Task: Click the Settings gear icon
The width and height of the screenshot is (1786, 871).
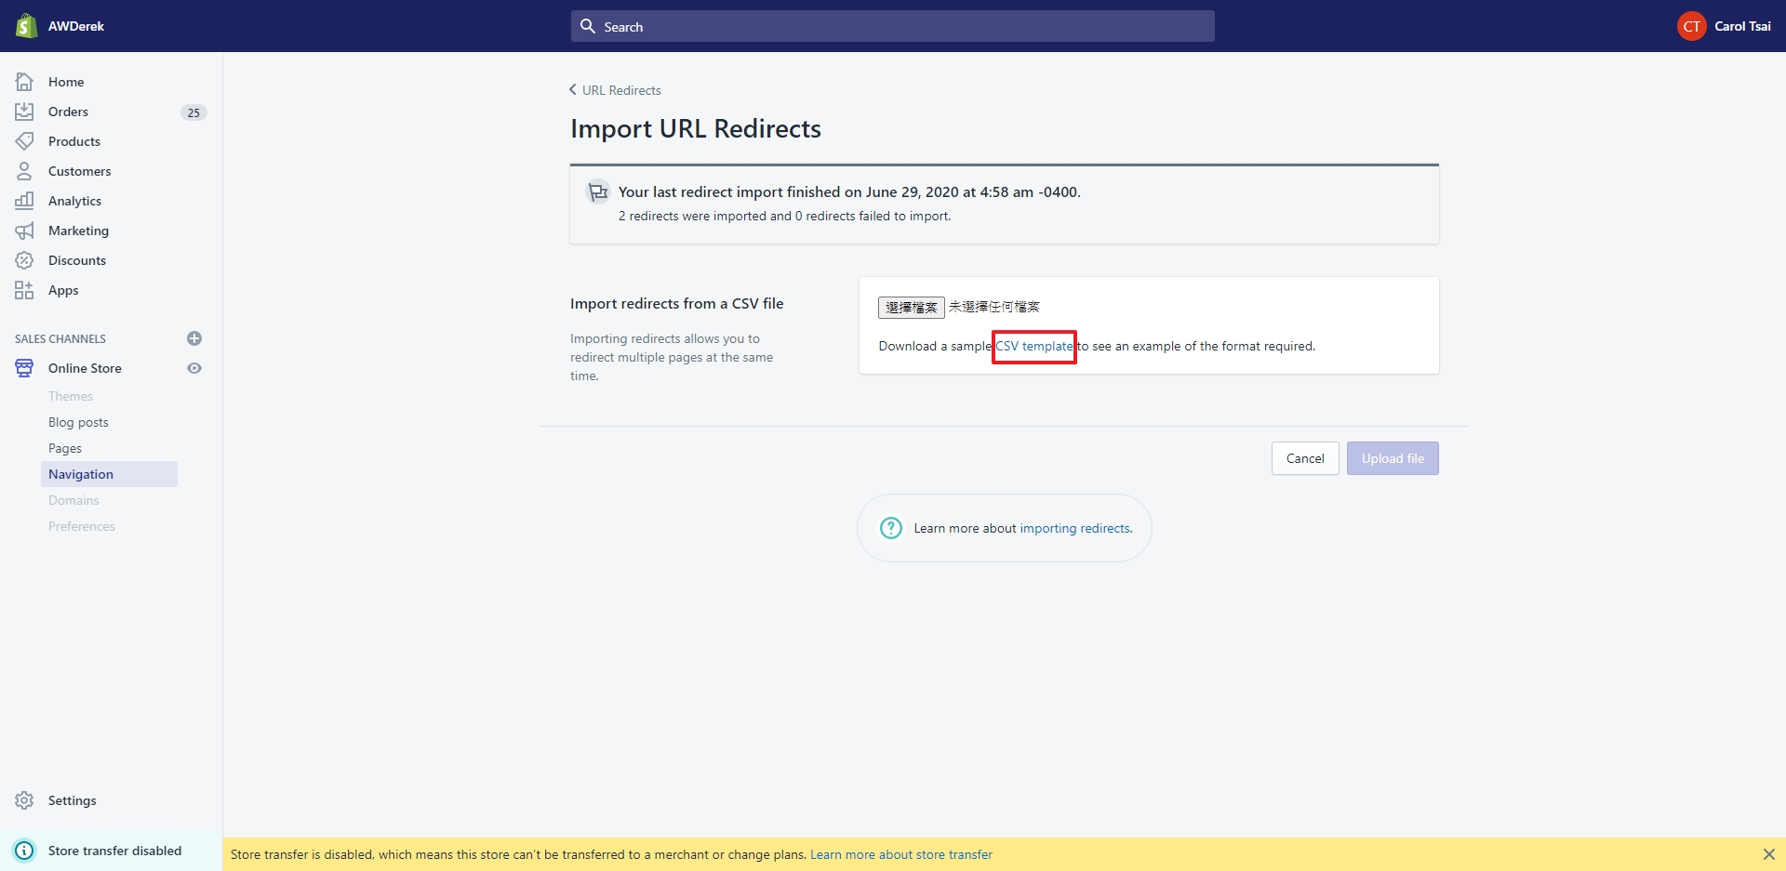Action: [x=24, y=800]
